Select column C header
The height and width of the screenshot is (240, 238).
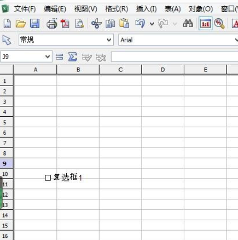(x=121, y=69)
